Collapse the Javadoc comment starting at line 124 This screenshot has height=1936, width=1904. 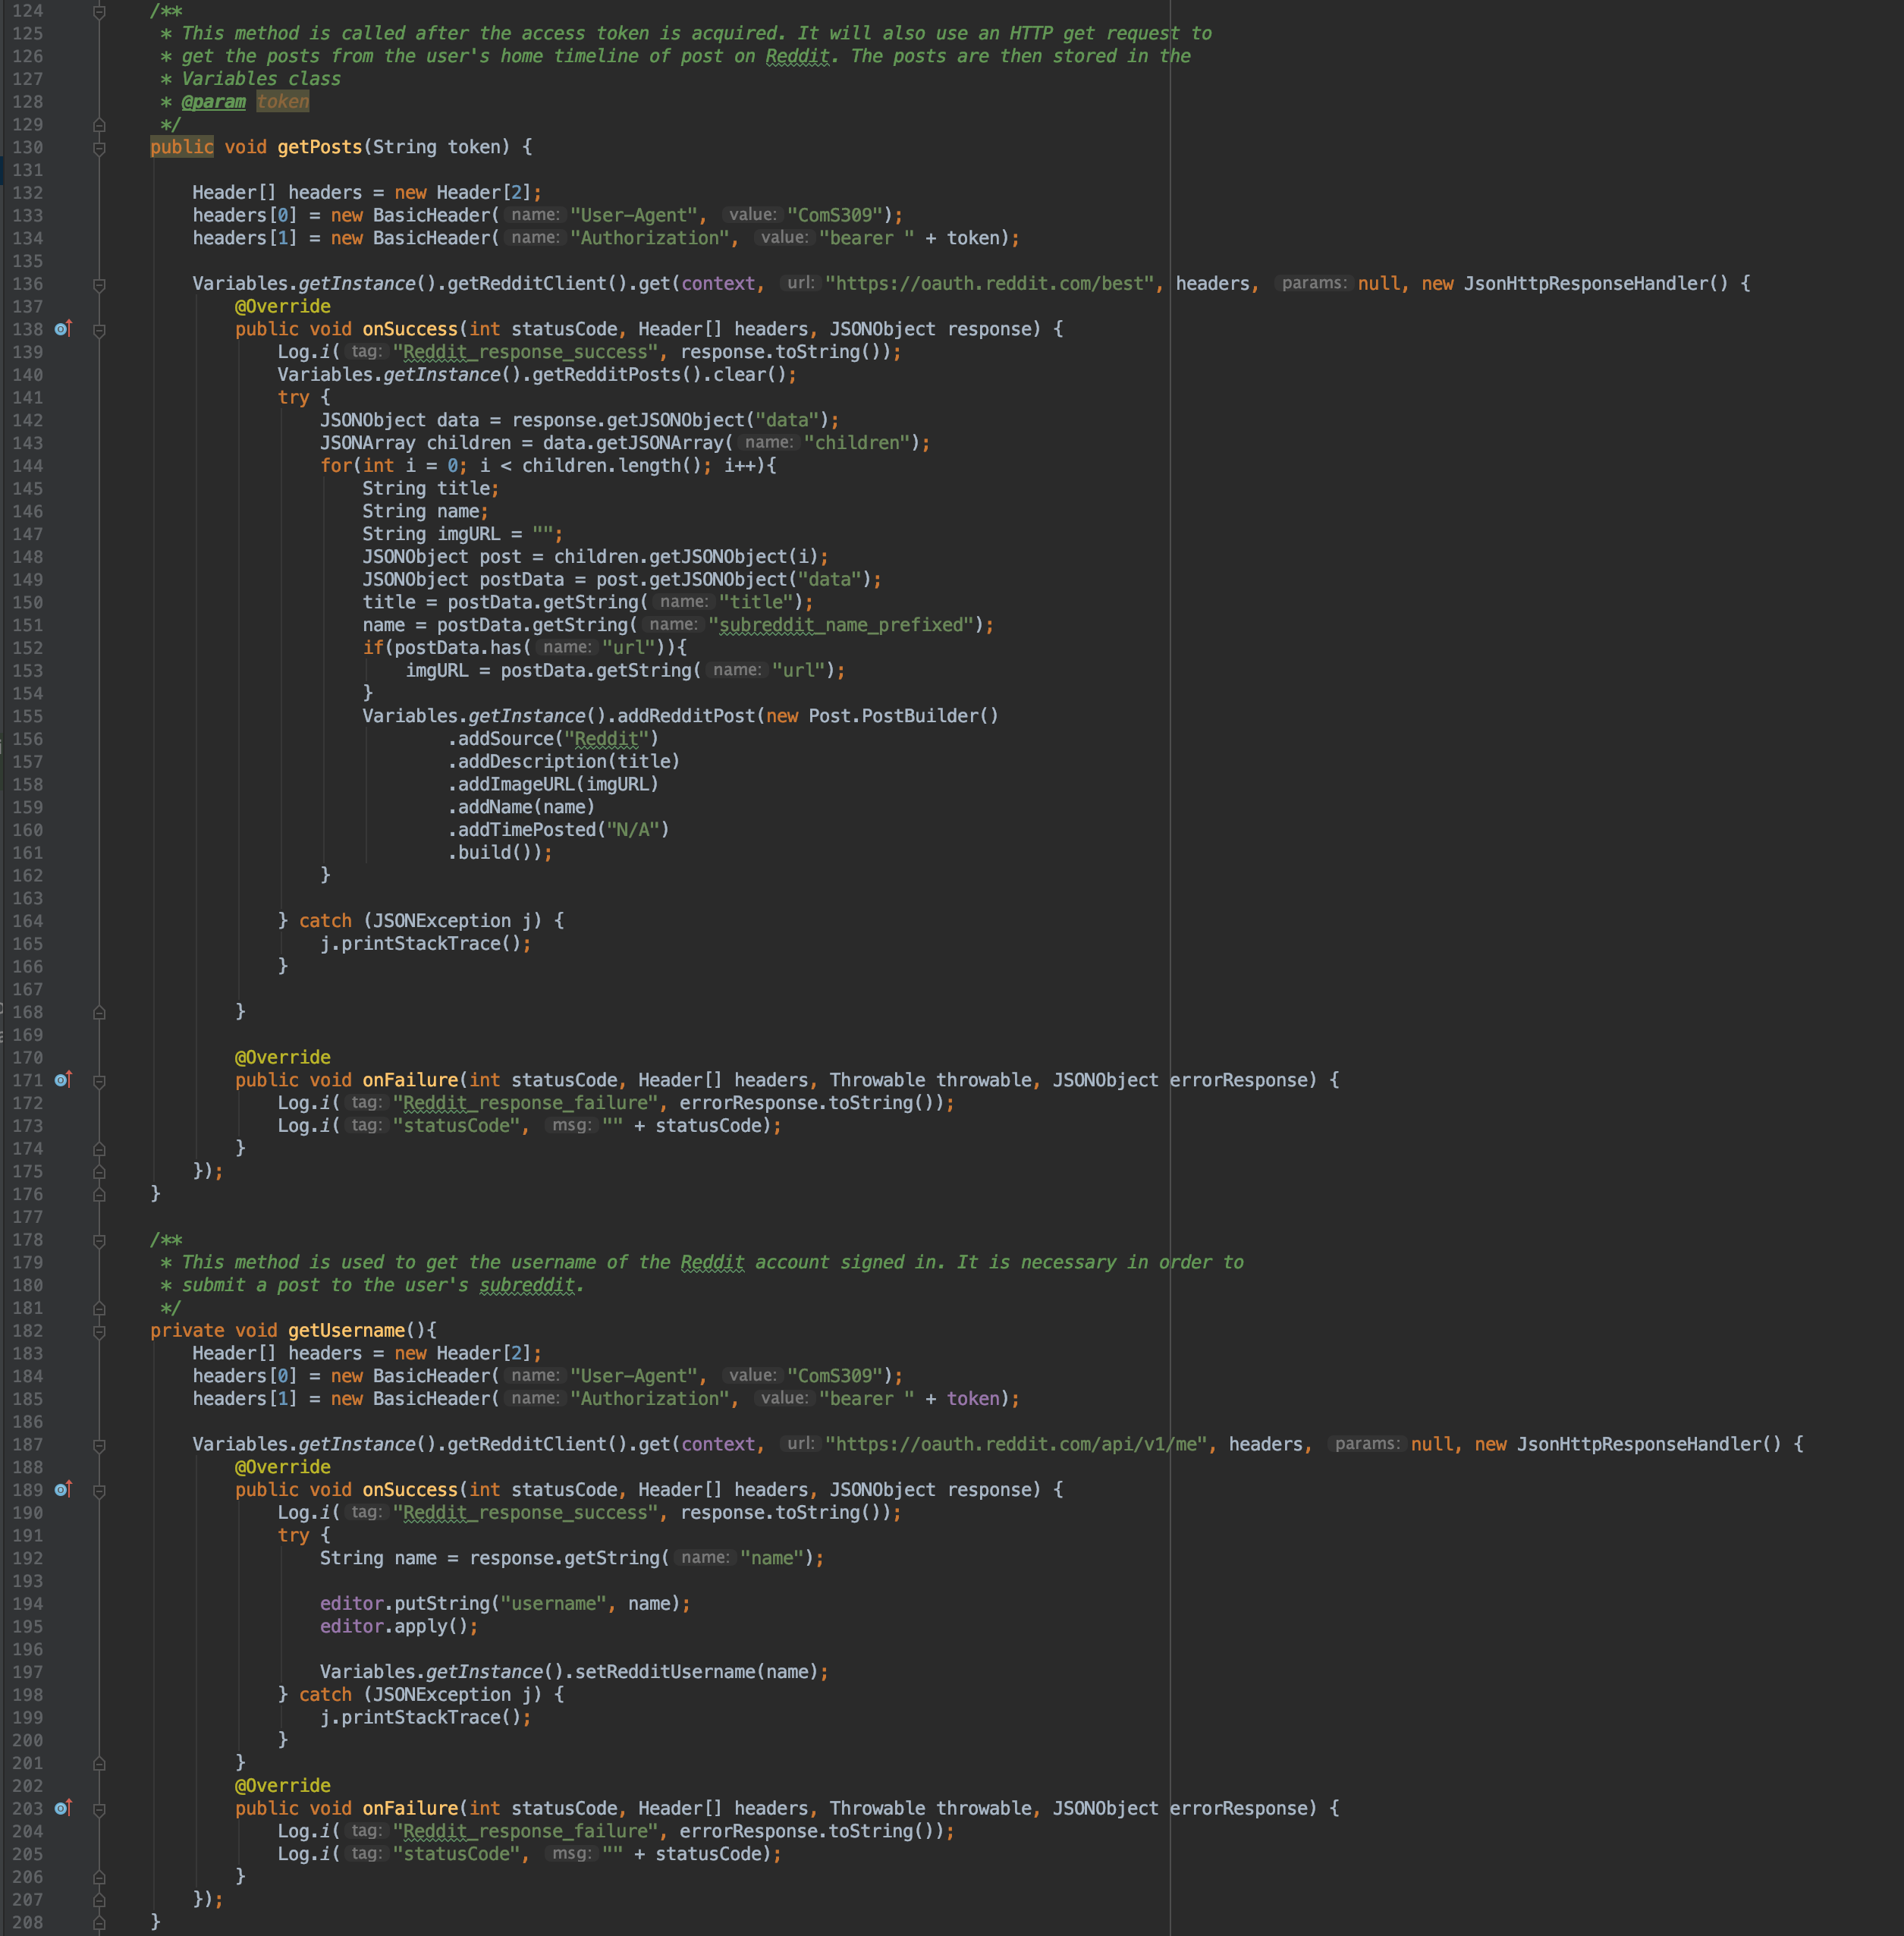click(99, 11)
